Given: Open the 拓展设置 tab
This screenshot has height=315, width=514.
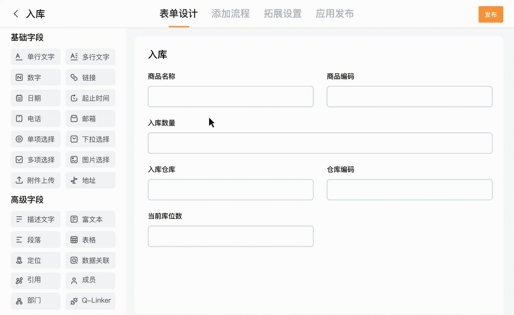Looking at the screenshot, I should (x=283, y=14).
